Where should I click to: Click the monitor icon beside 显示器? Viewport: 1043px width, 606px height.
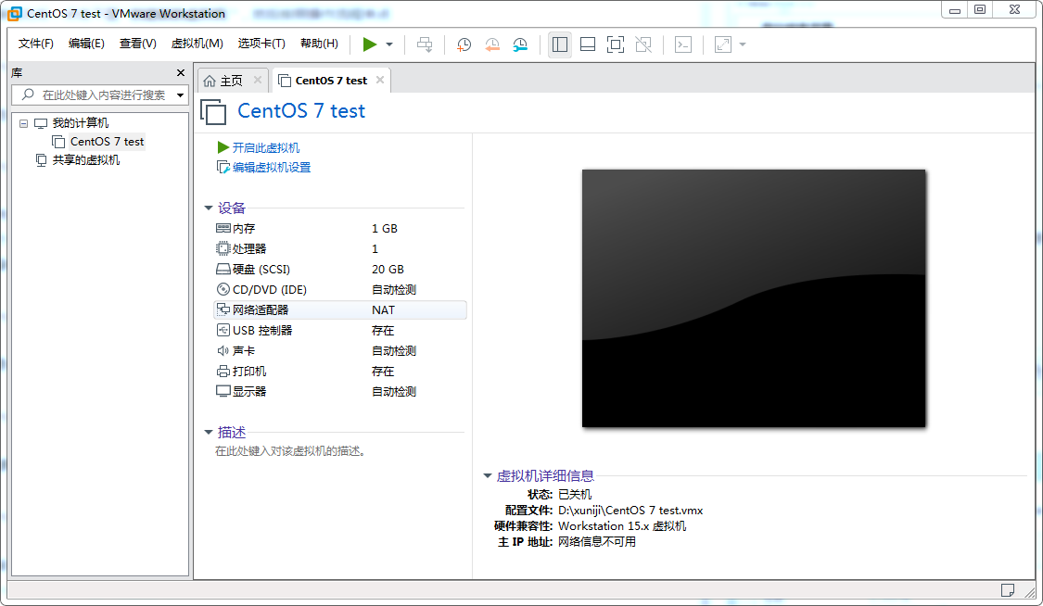pos(223,391)
